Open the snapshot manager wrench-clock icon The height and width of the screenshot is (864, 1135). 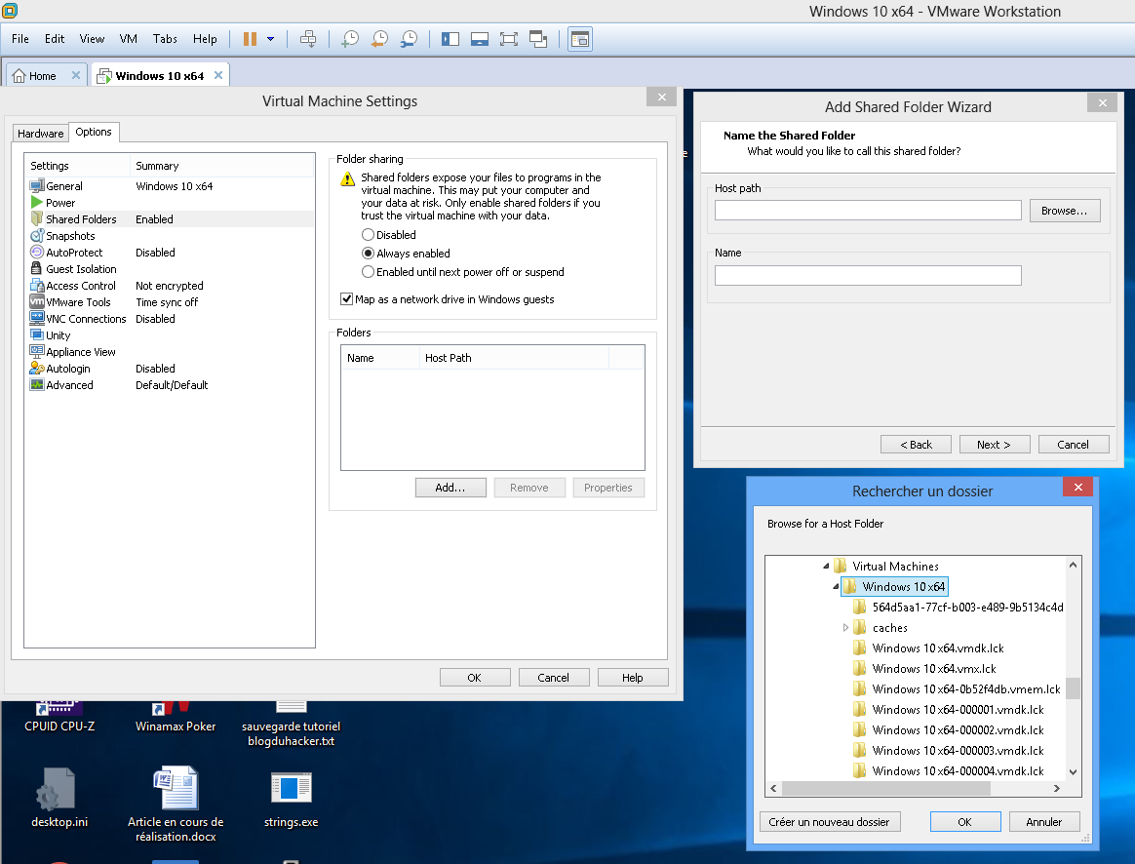[x=409, y=39]
